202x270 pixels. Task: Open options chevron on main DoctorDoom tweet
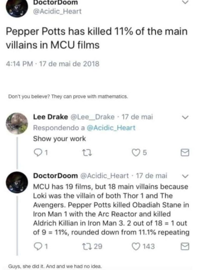pyautogui.click(x=186, y=2)
